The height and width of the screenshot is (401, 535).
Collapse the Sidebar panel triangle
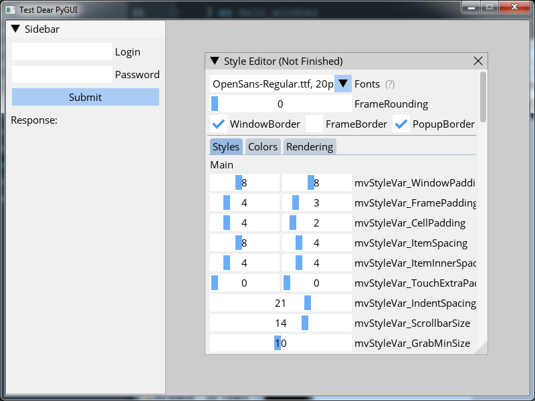(15, 29)
